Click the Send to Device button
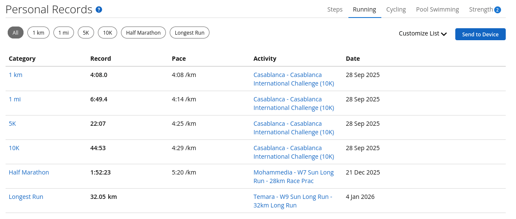 (x=480, y=34)
